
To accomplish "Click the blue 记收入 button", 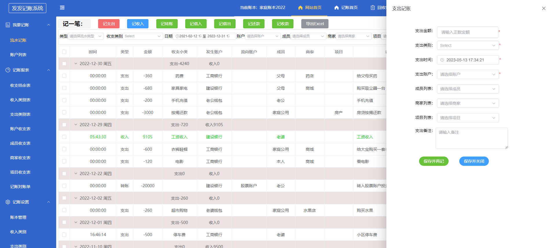I will [x=138, y=24].
